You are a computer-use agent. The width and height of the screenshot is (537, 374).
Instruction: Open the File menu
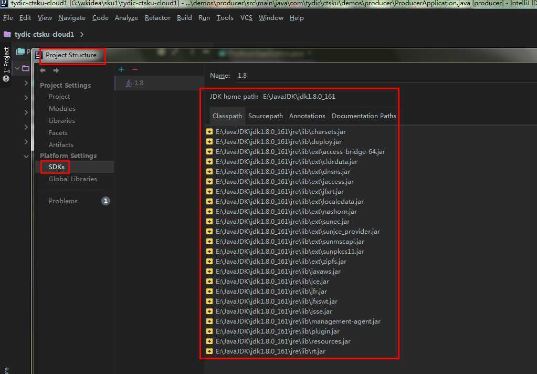[x=8, y=18]
